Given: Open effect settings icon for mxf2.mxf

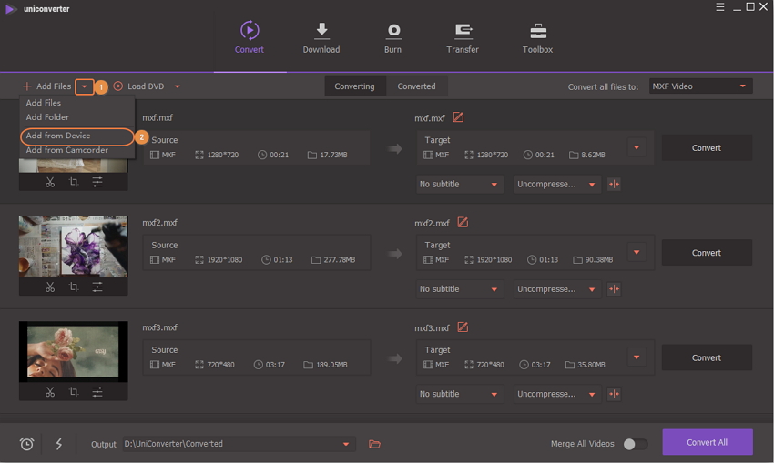Looking at the screenshot, I should coord(97,287).
